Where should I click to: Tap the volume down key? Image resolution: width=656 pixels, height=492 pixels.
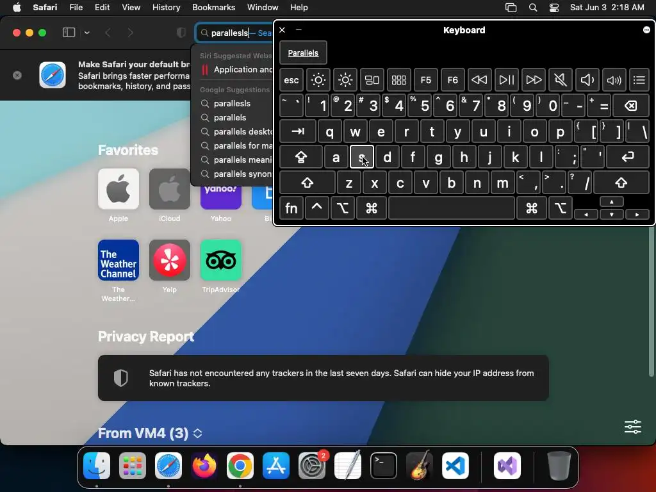(x=587, y=80)
